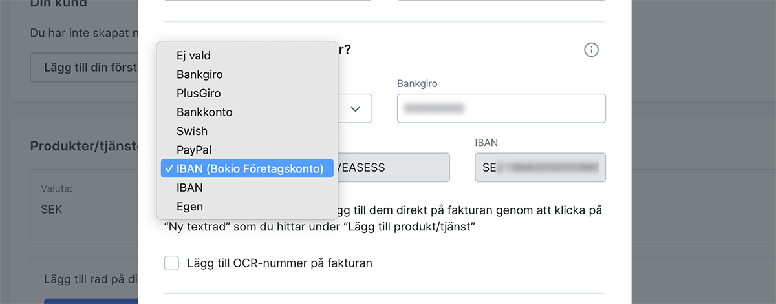Screen dimensions: 776x304
Task: Select 'Egen' payment option
Action: tap(190, 207)
